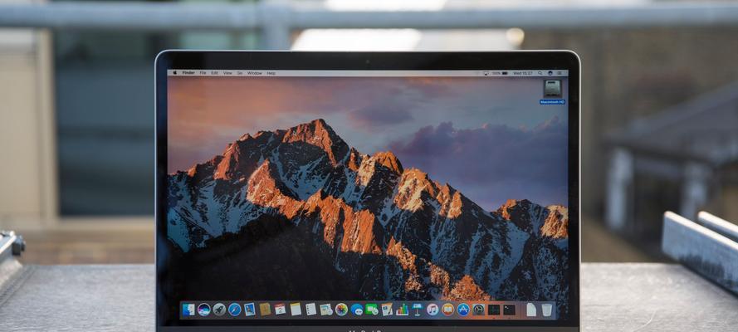This screenshot has height=332, width=738.
Task: Open Numbers bar chart icon in Dock
Action: [x=402, y=310]
